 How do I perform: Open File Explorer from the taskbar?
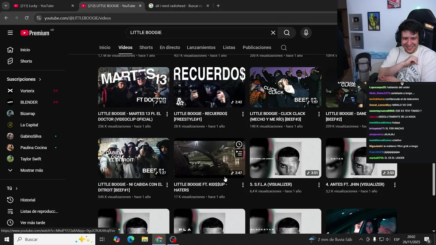coord(145,240)
